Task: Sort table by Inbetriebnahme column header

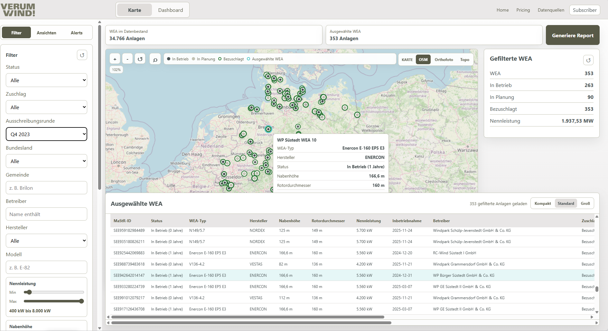Action: click(x=407, y=221)
